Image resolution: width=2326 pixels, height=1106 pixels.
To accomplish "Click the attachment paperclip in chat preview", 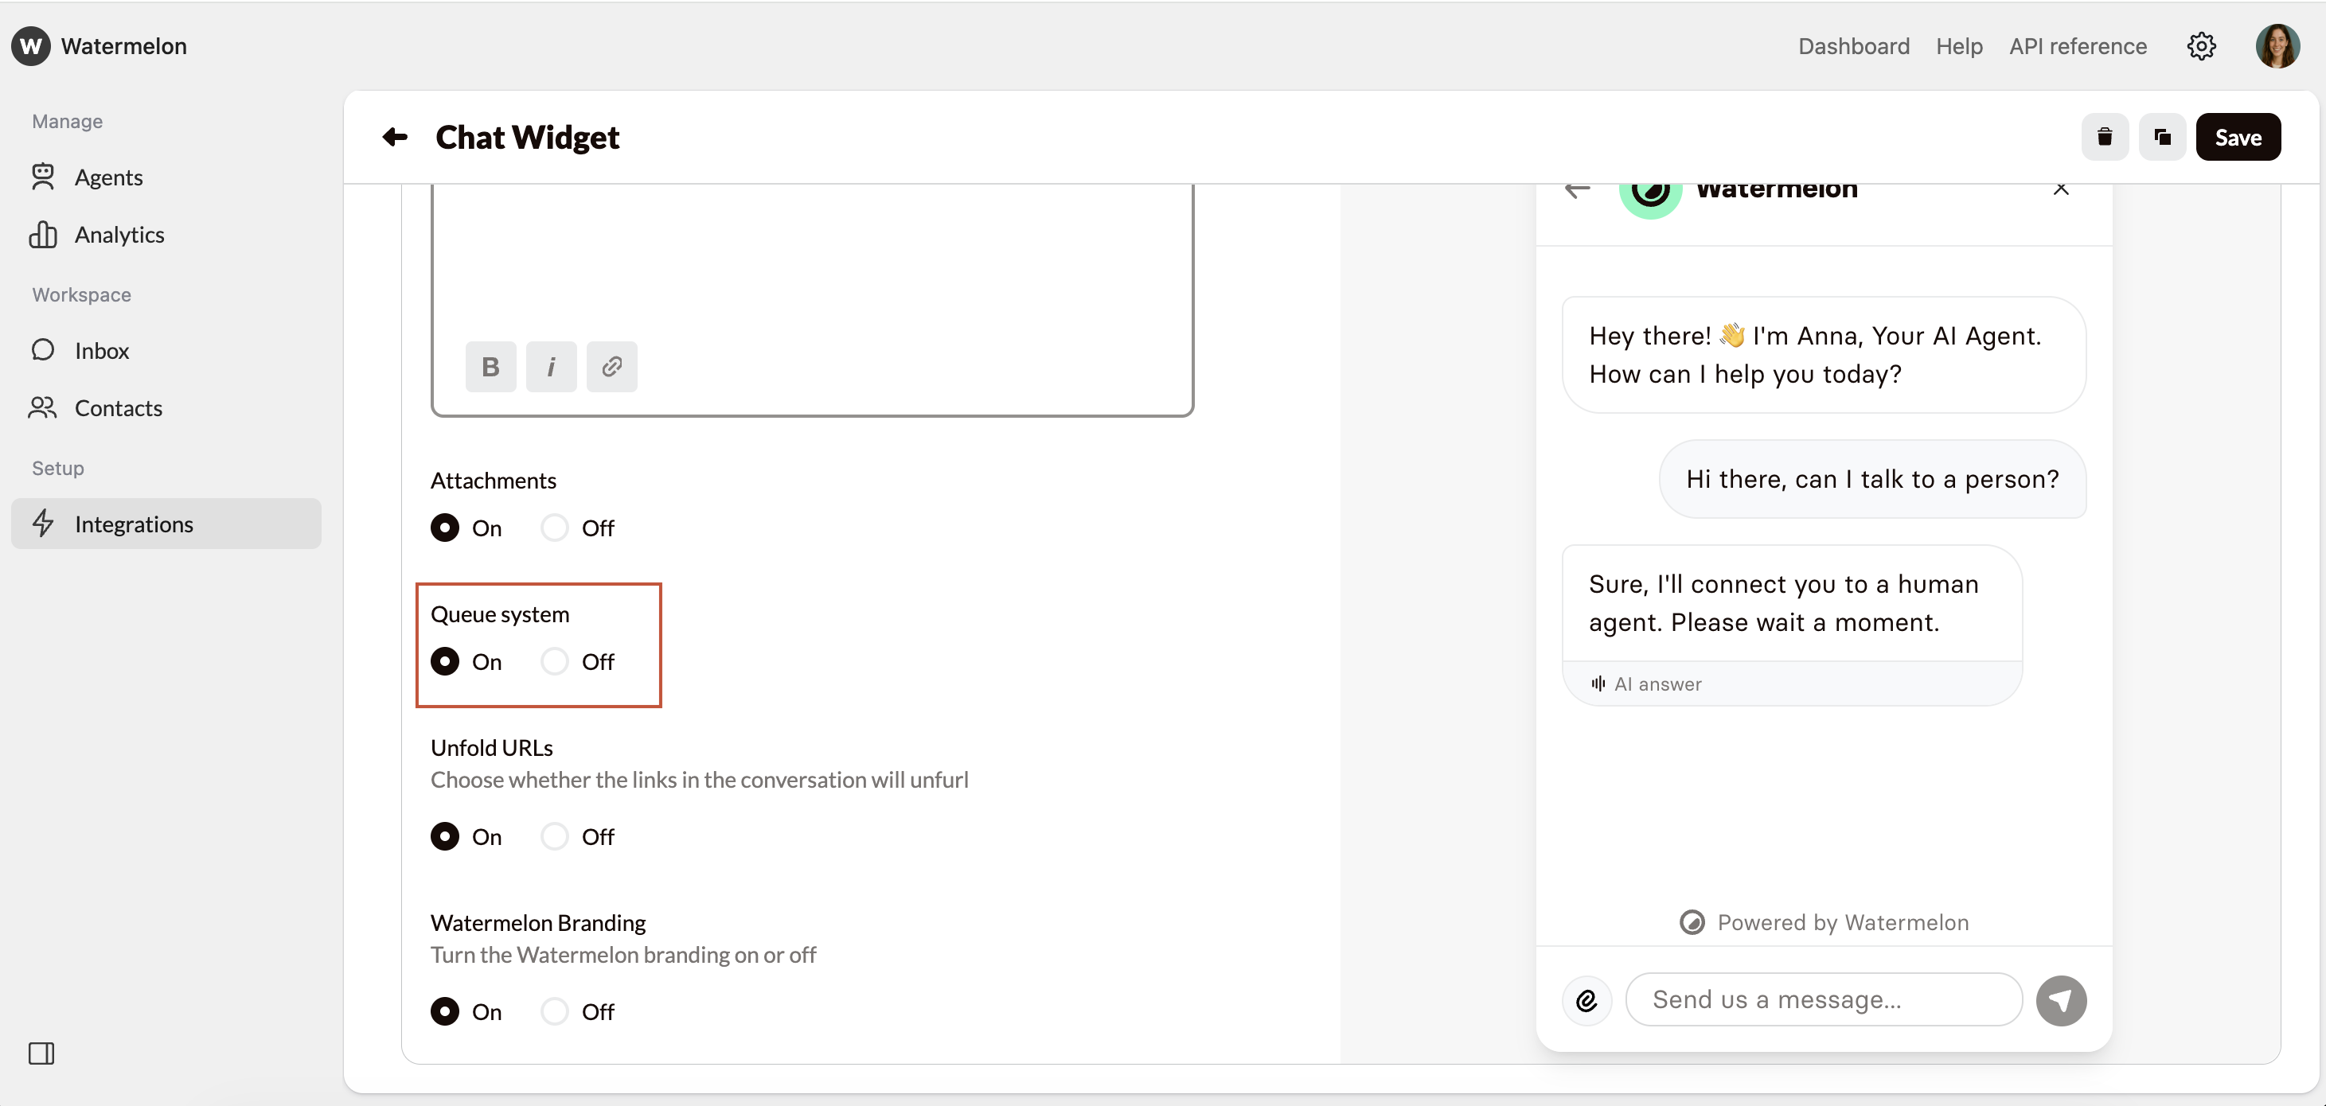I will [1586, 1000].
